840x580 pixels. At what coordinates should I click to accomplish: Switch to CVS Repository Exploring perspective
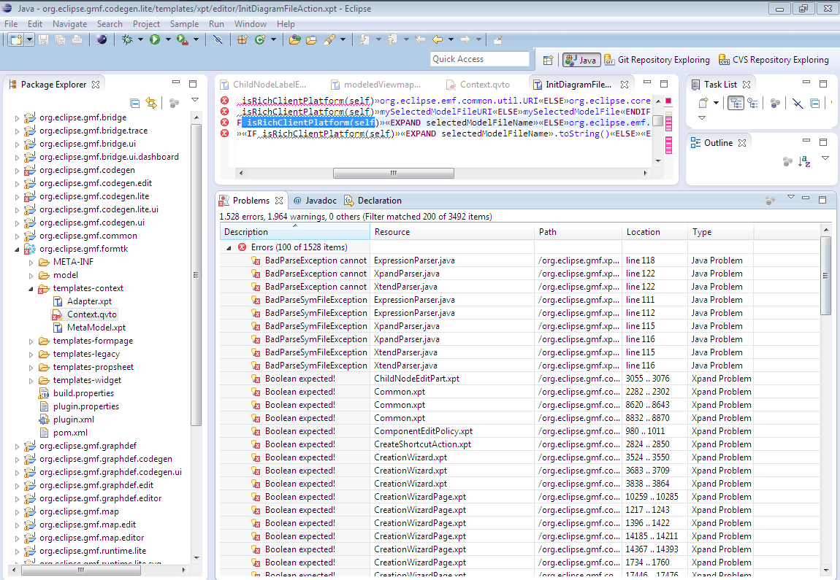[x=774, y=60]
